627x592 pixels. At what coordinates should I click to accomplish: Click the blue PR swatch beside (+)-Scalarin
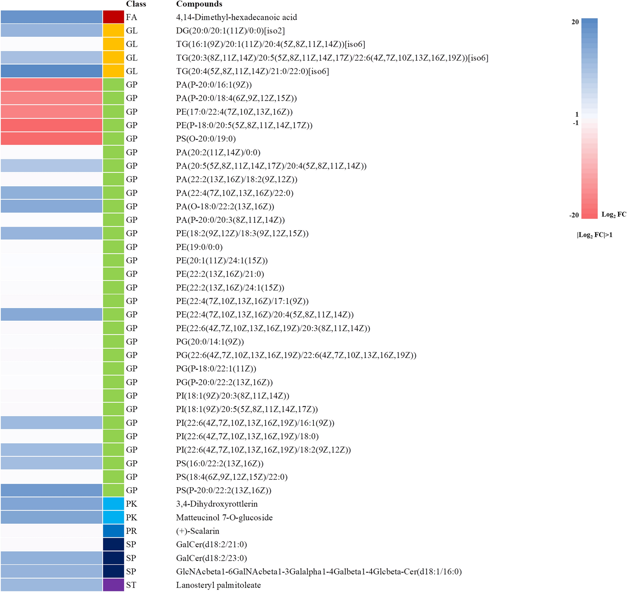coord(113,531)
